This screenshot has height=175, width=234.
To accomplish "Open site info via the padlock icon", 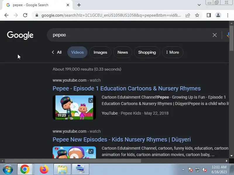I will 37,15.
